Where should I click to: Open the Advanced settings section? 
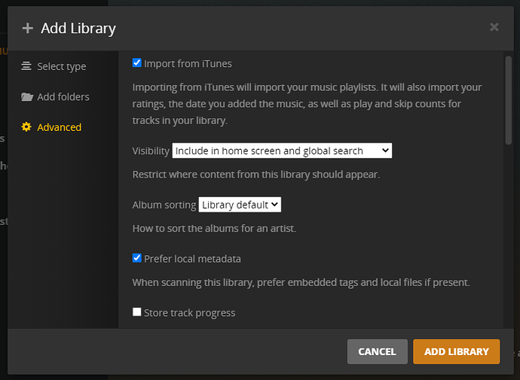pyautogui.click(x=59, y=127)
